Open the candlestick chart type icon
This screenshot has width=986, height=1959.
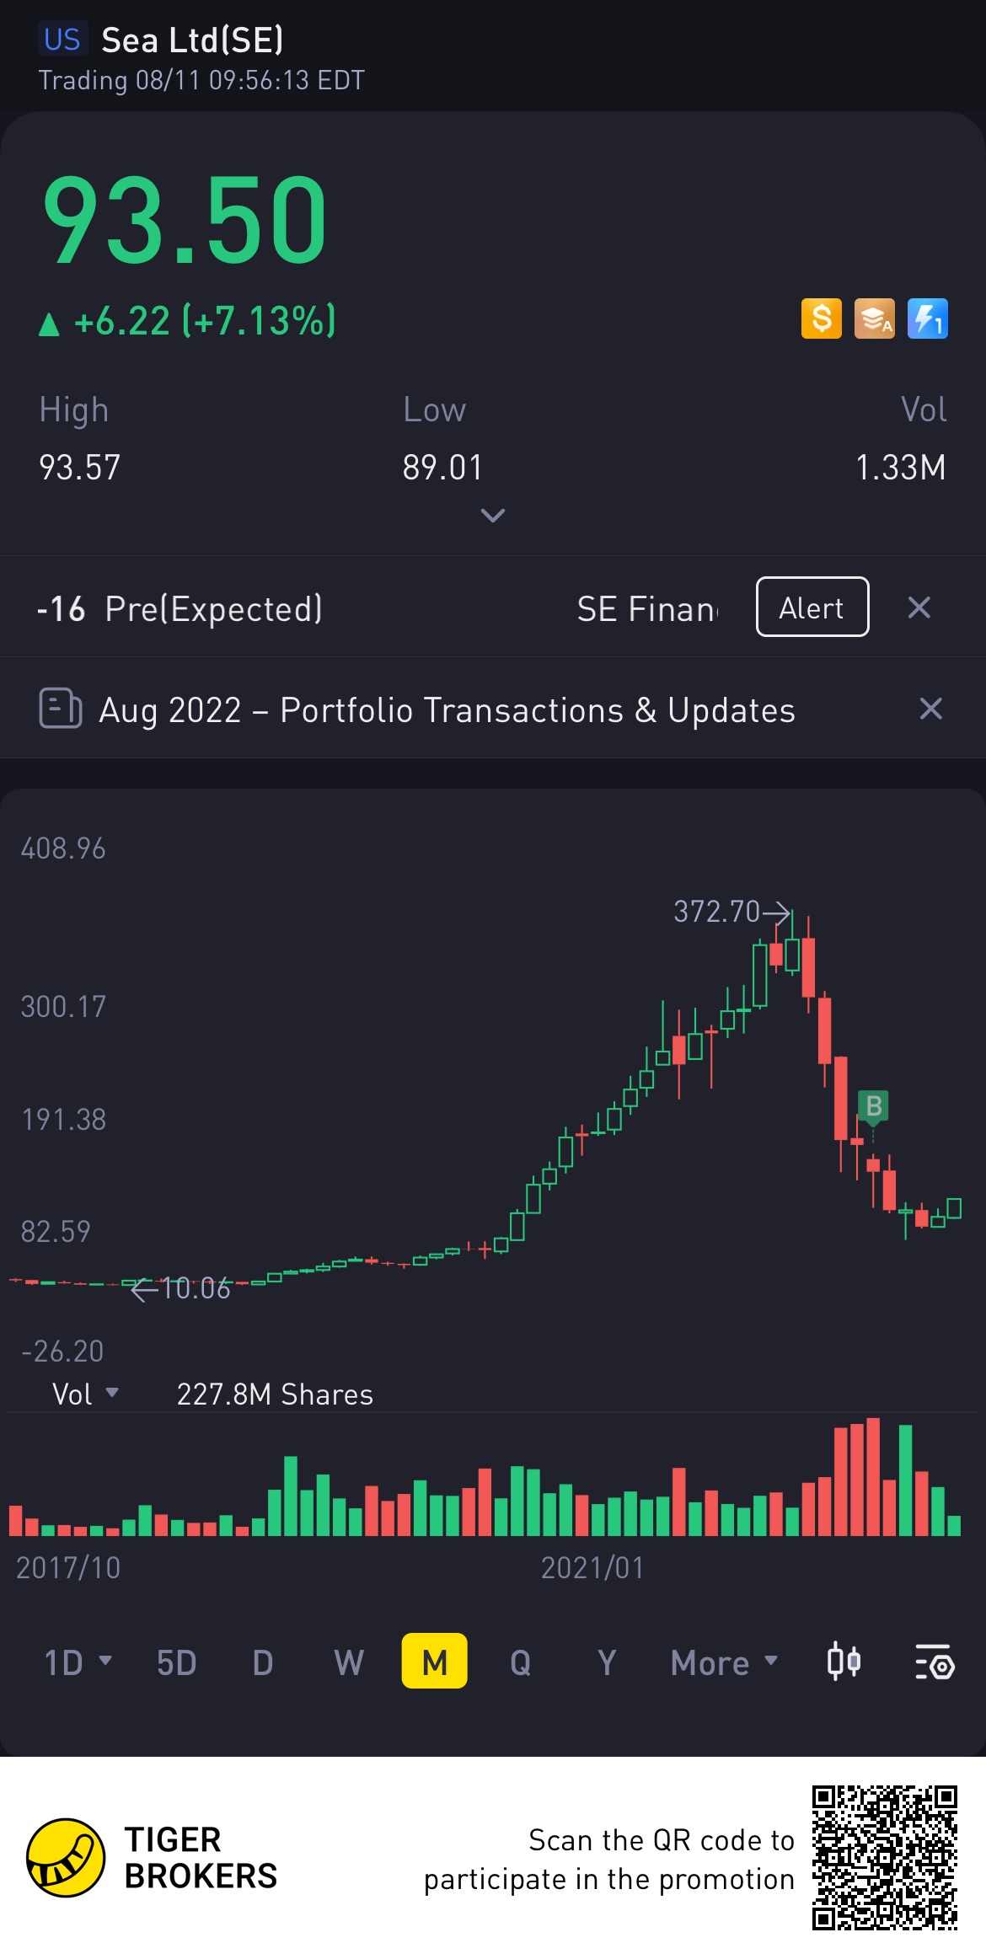tap(844, 1662)
